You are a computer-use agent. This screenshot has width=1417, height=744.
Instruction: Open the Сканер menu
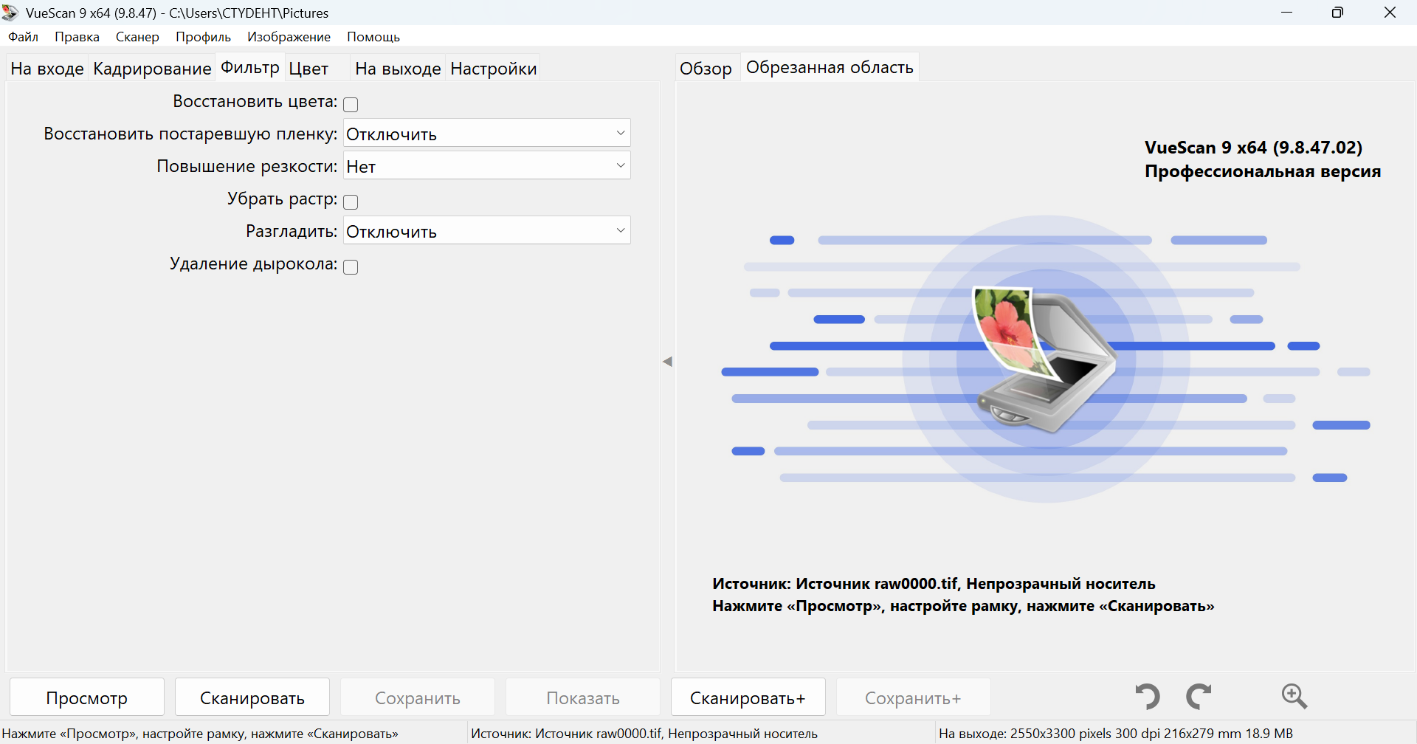coord(137,37)
